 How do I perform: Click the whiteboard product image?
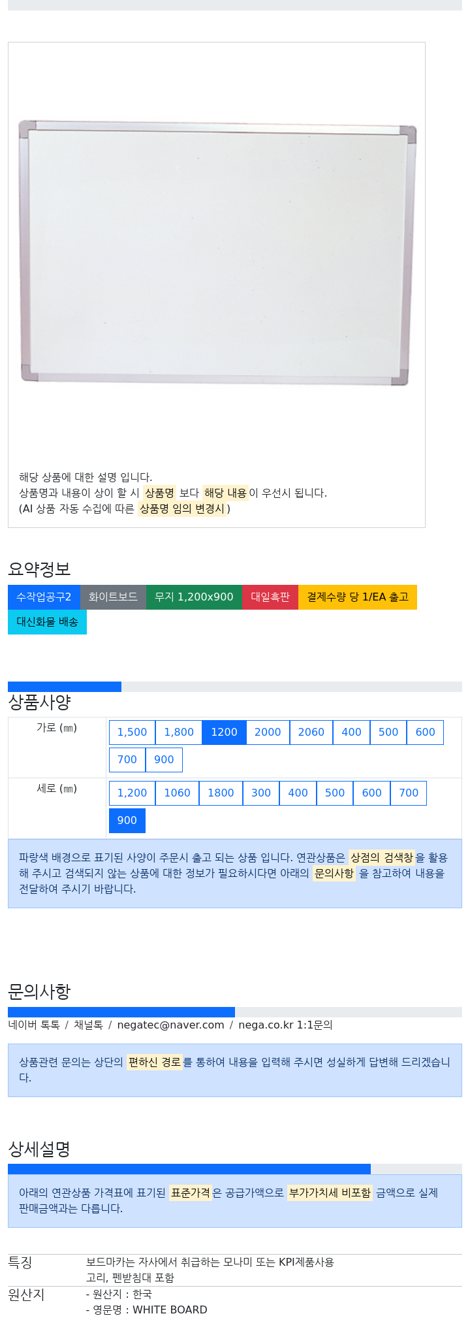(217, 253)
